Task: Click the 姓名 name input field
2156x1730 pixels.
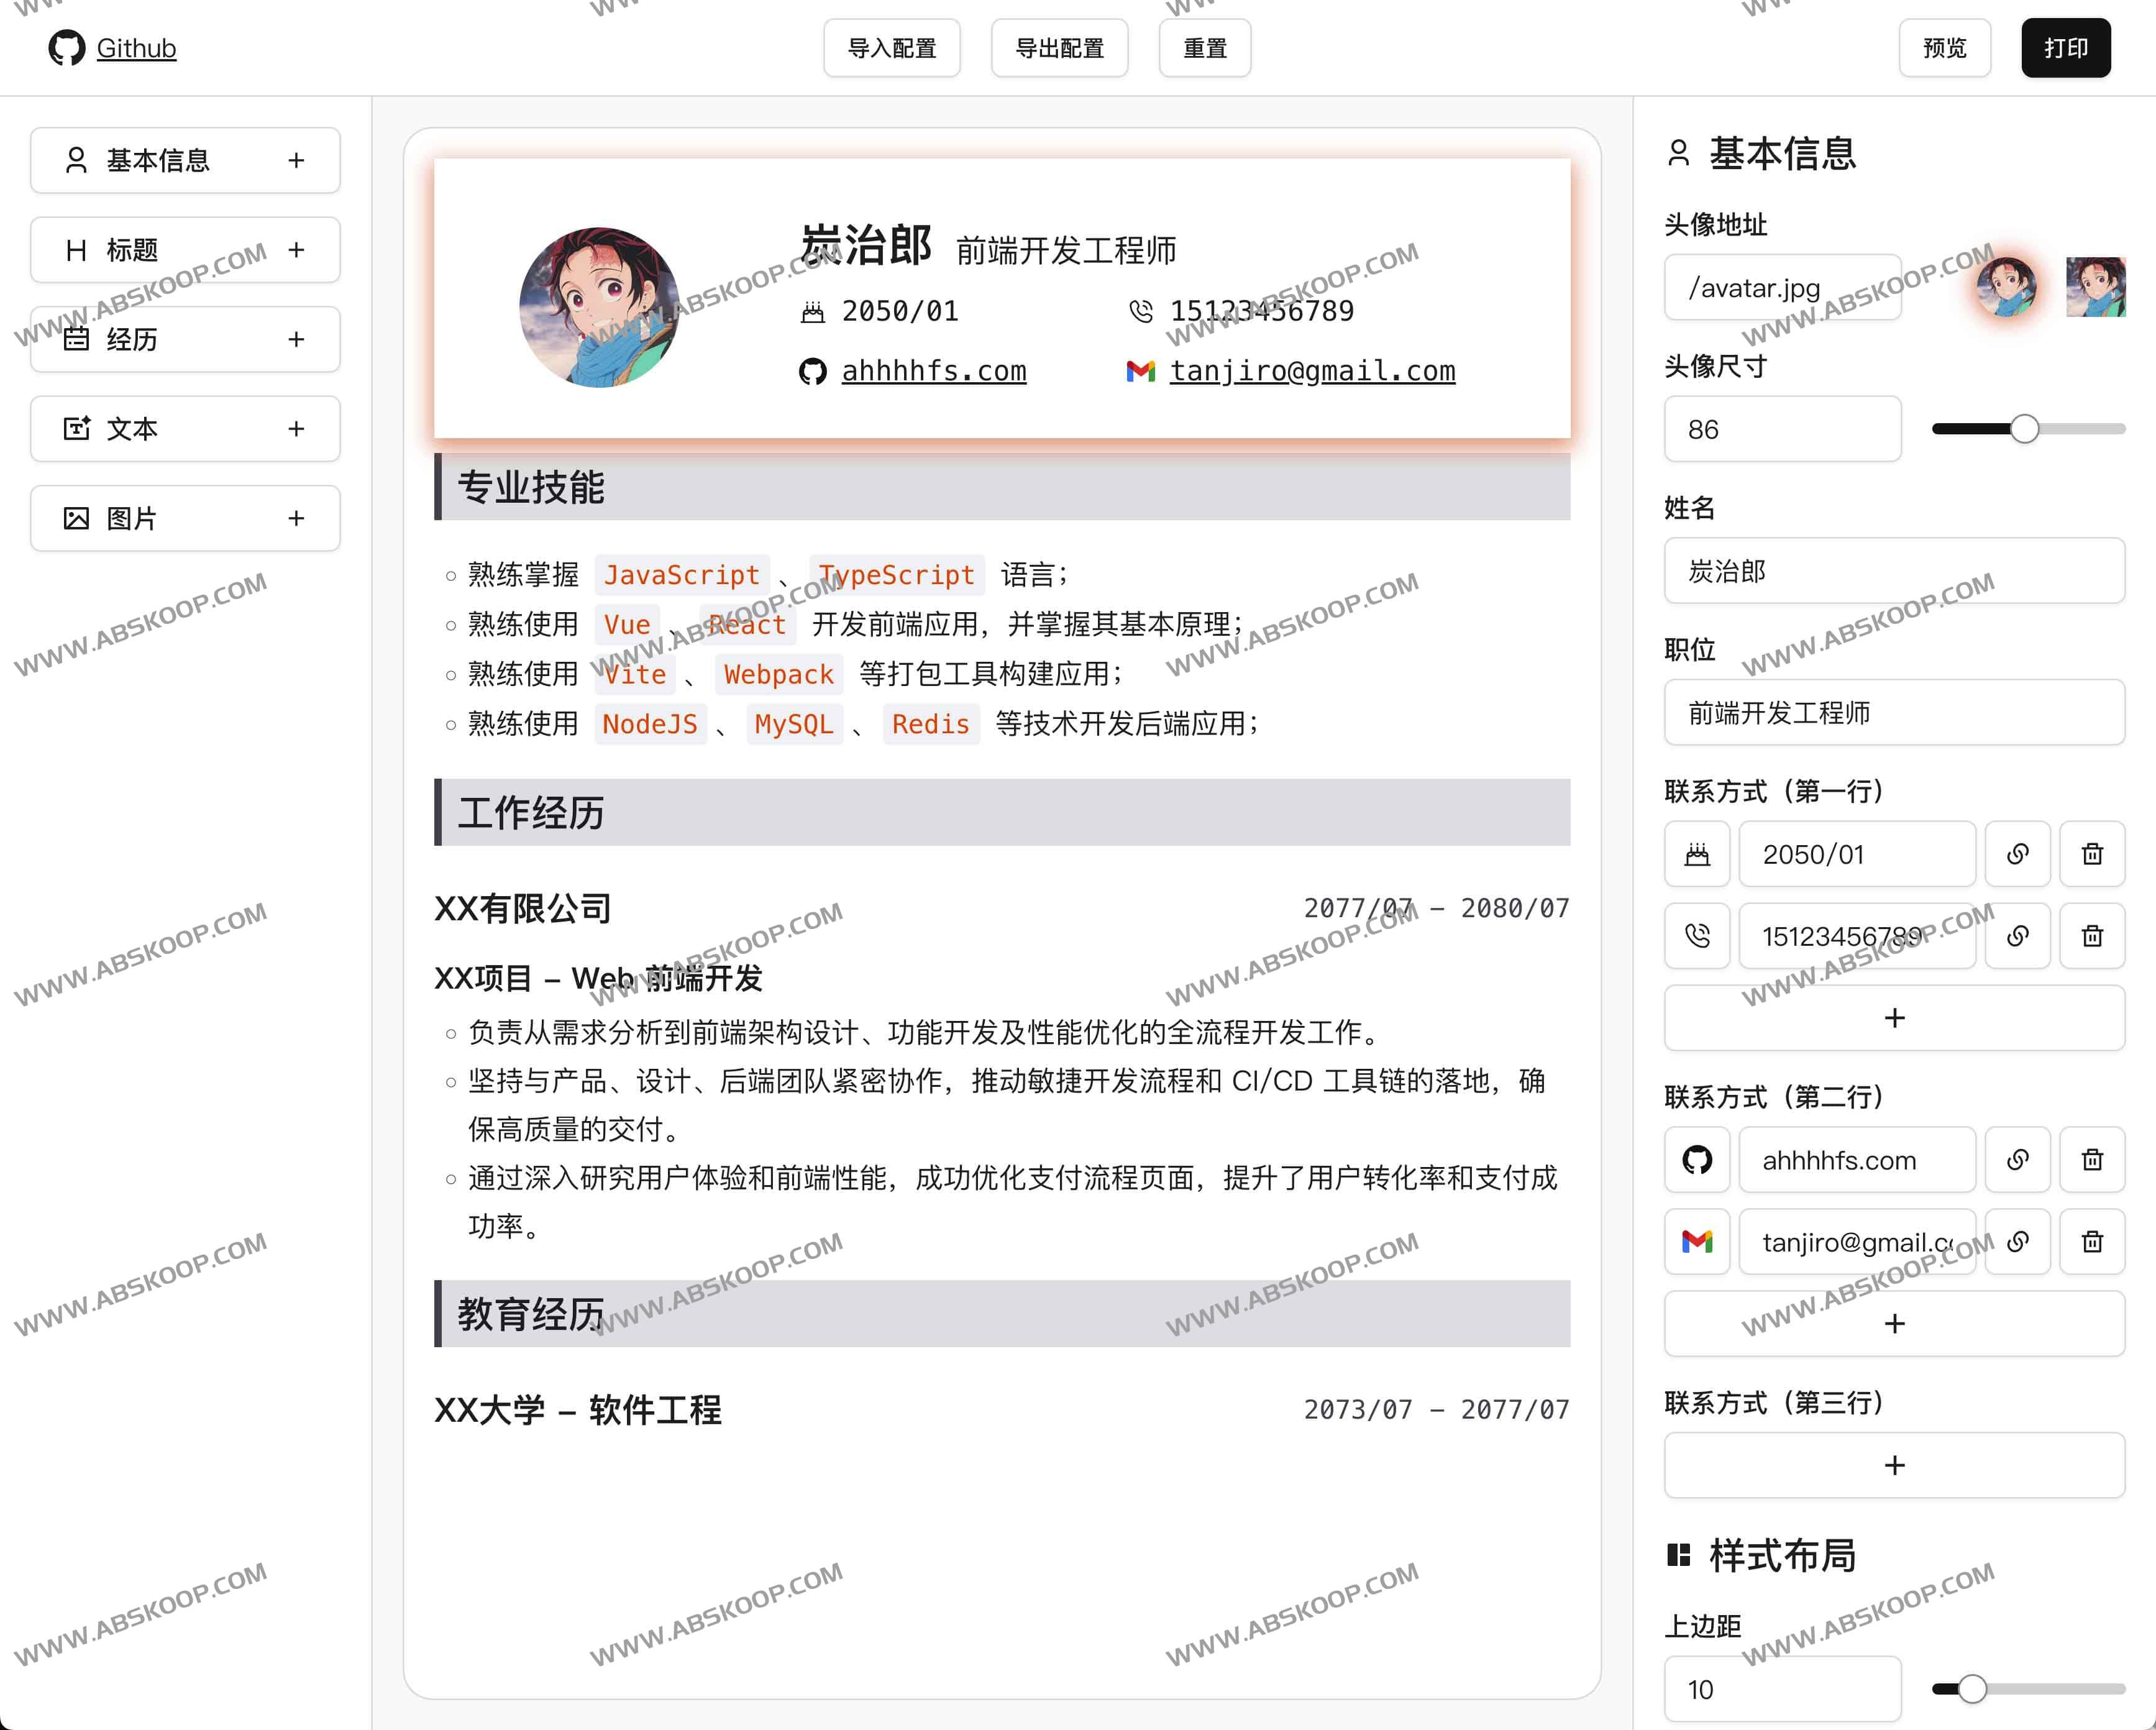Action: pyautogui.click(x=1893, y=571)
